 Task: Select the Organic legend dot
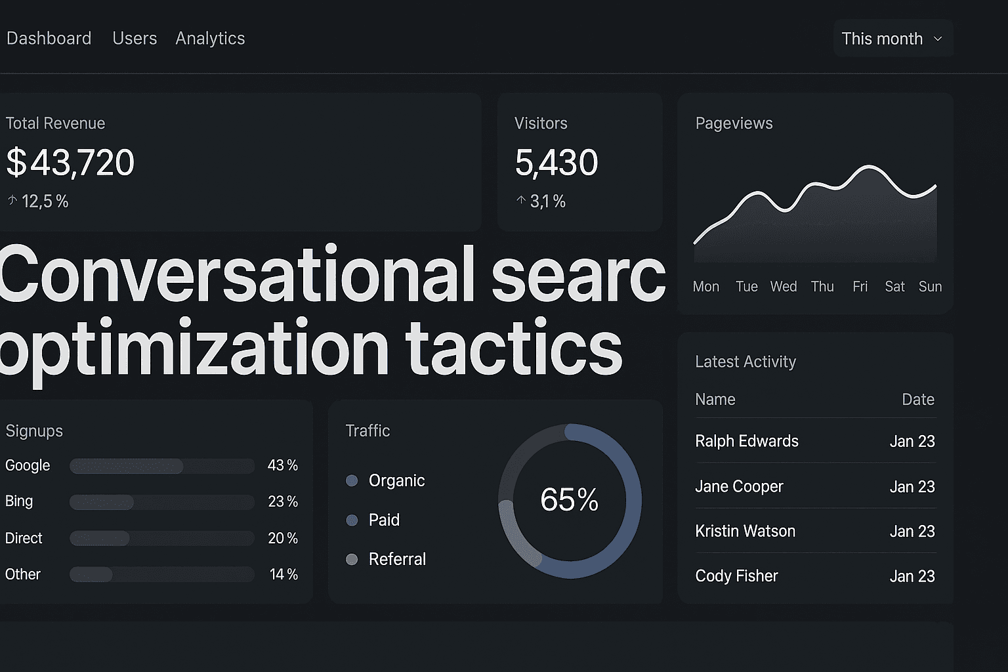(x=352, y=480)
